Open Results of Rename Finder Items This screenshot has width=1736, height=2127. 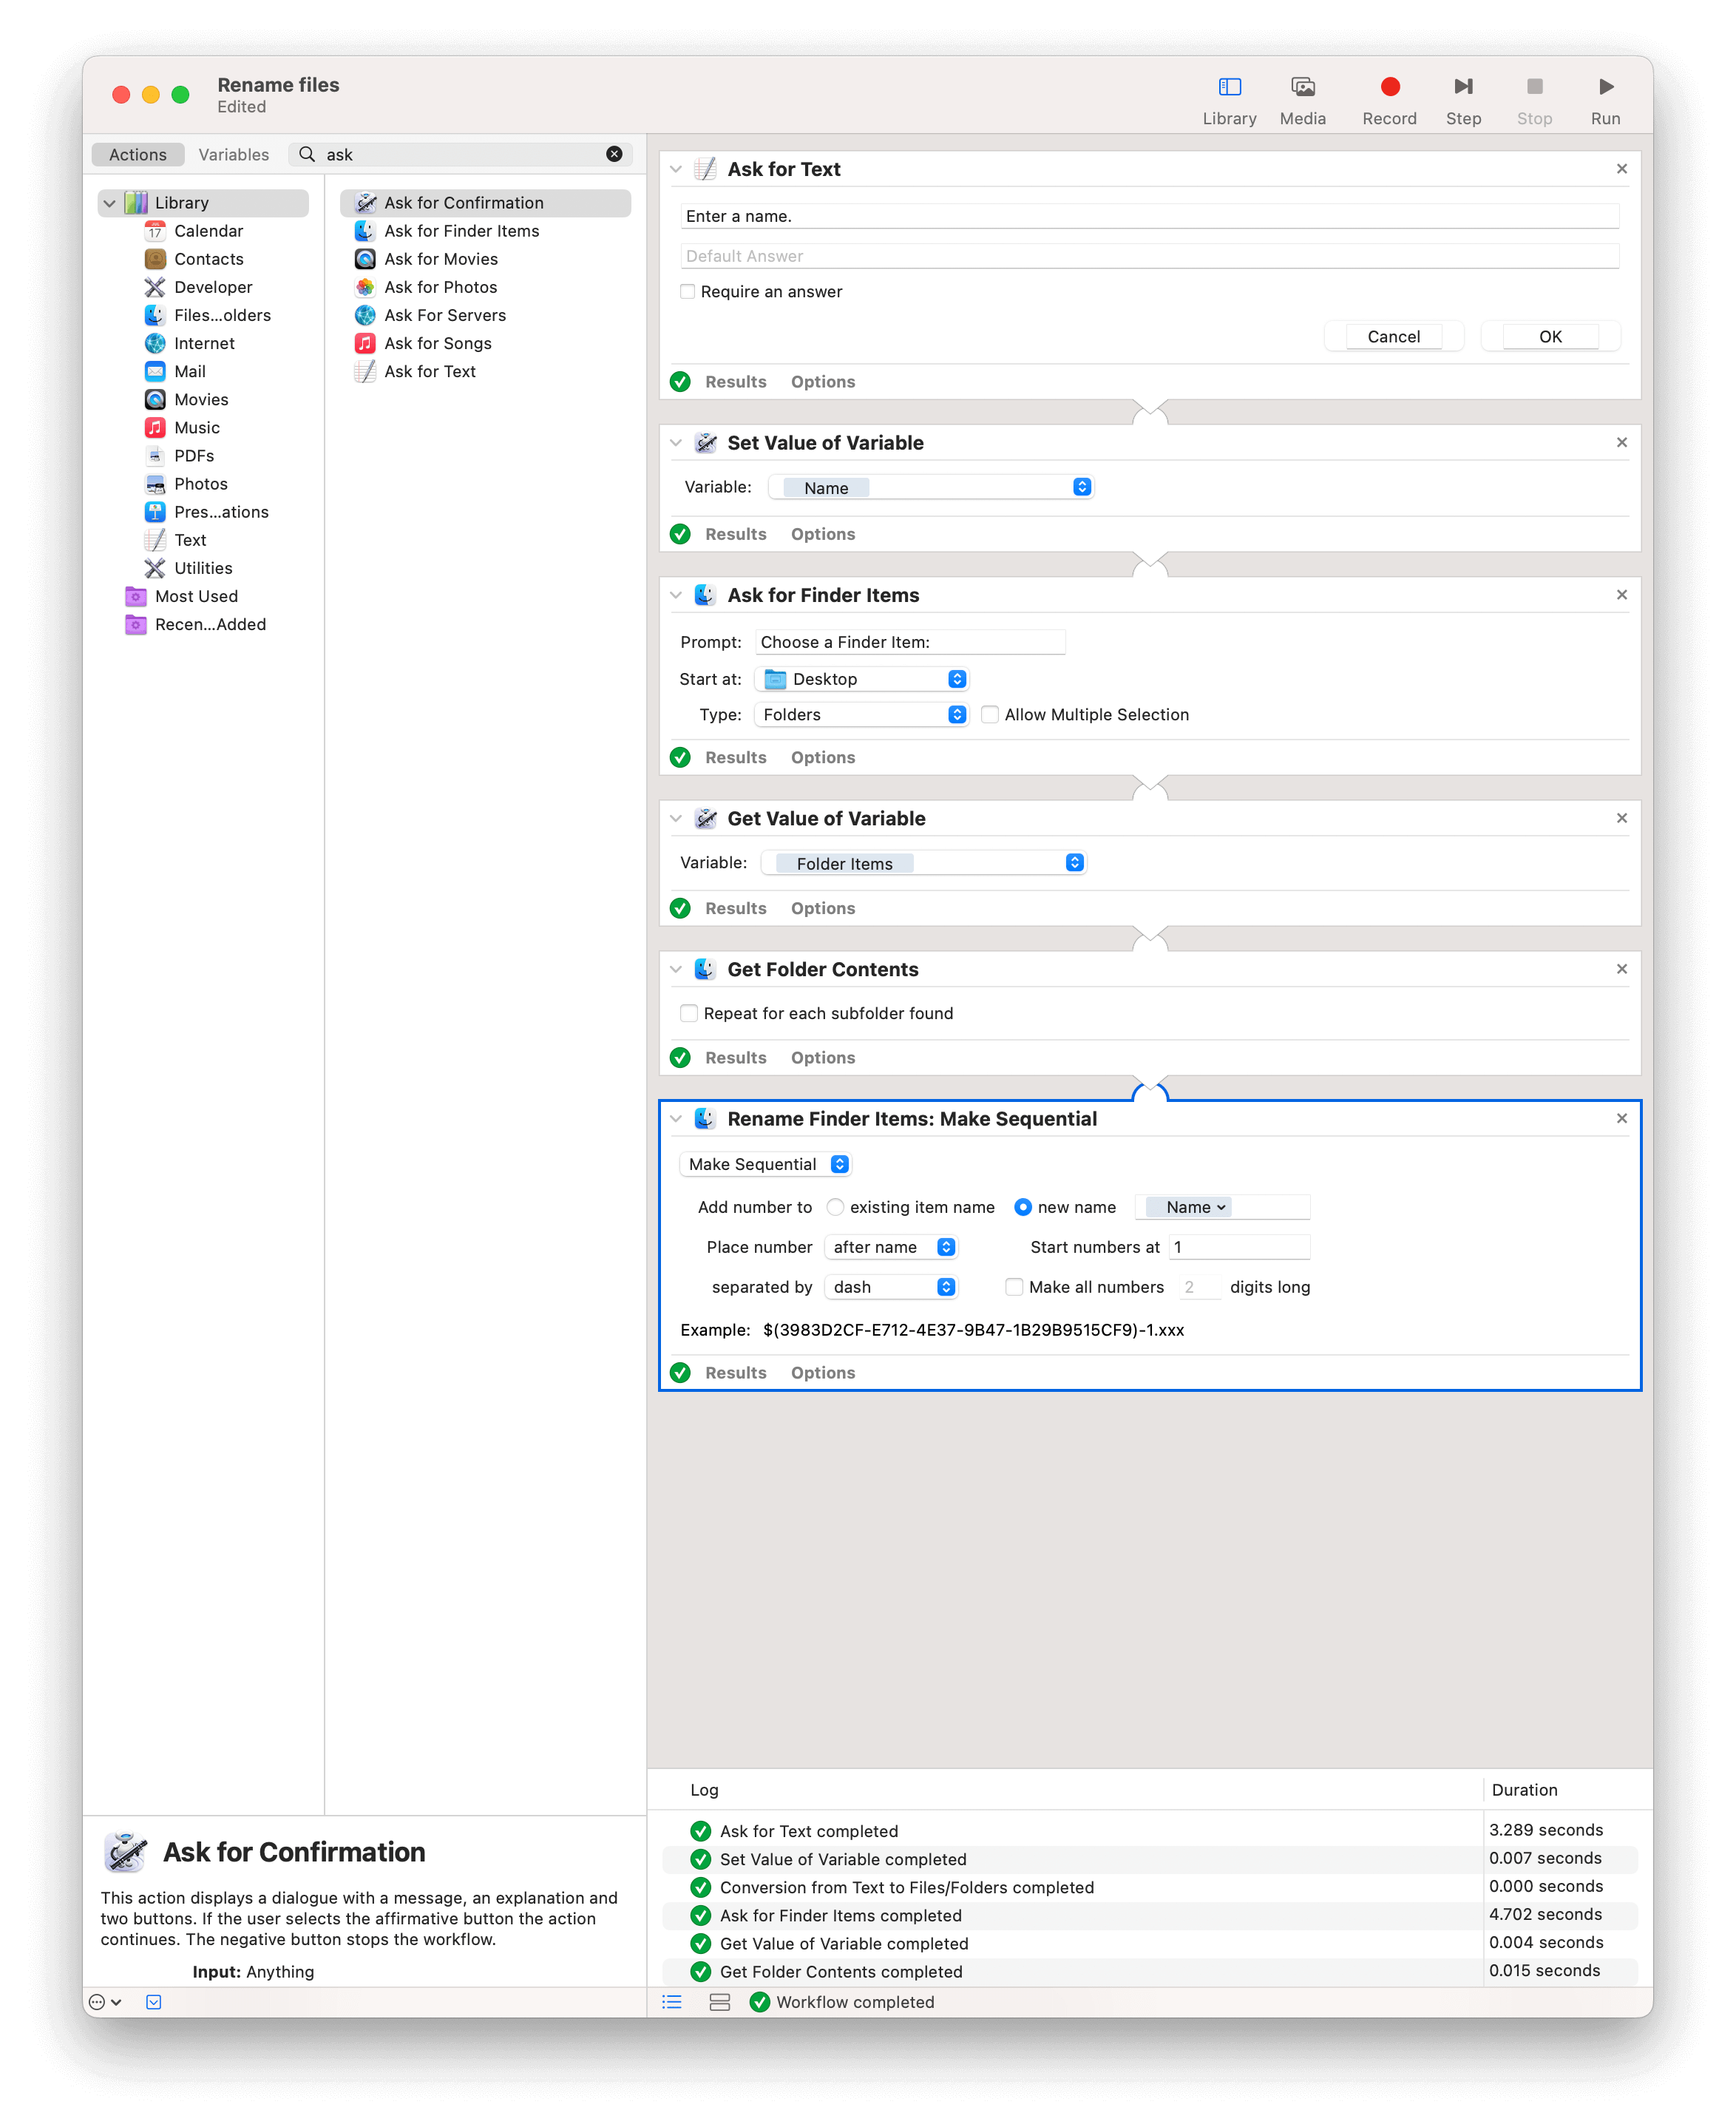[735, 1373]
